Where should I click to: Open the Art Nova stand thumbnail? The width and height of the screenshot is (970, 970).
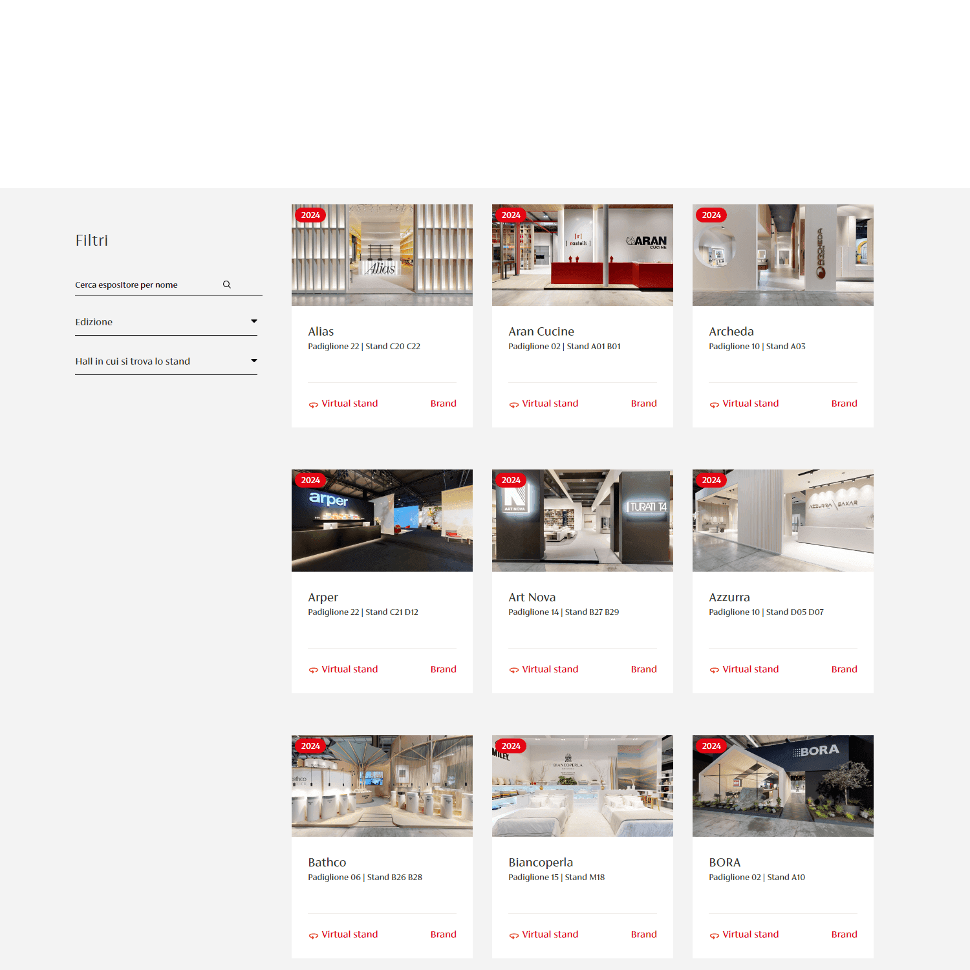pyautogui.click(x=583, y=521)
